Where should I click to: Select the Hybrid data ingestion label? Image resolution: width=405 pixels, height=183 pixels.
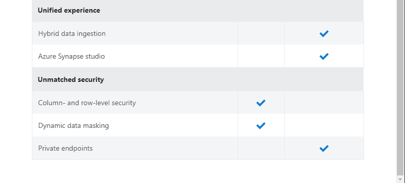coord(72,33)
